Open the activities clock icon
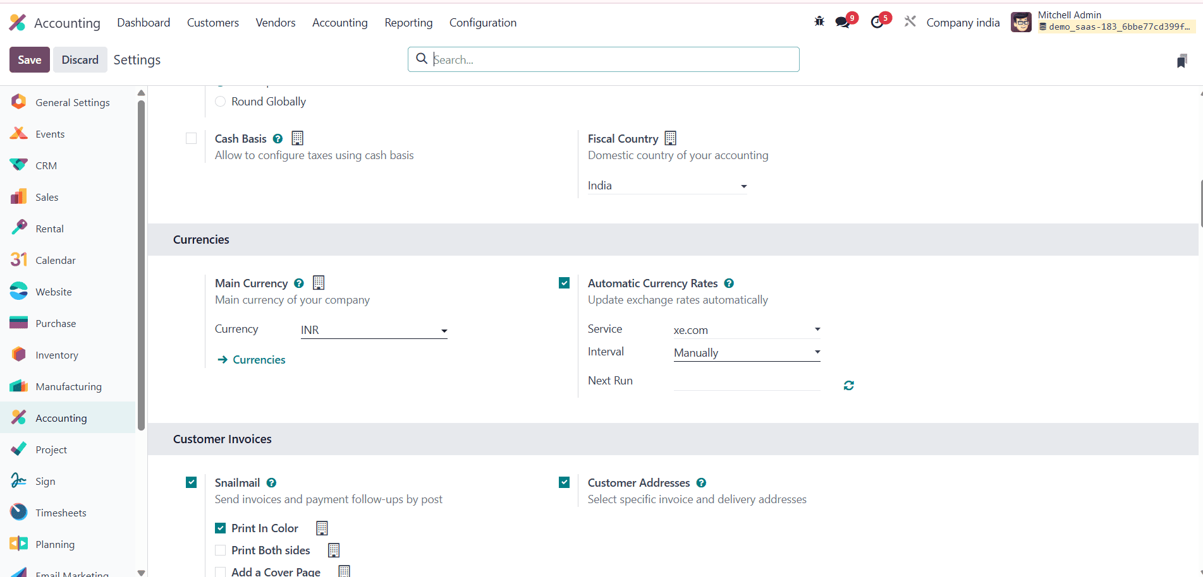The height and width of the screenshot is (577, 1203). click(877, 22)
